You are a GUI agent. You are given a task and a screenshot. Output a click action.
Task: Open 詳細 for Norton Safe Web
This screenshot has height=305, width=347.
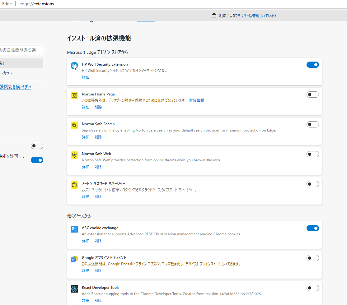point(85,167)
